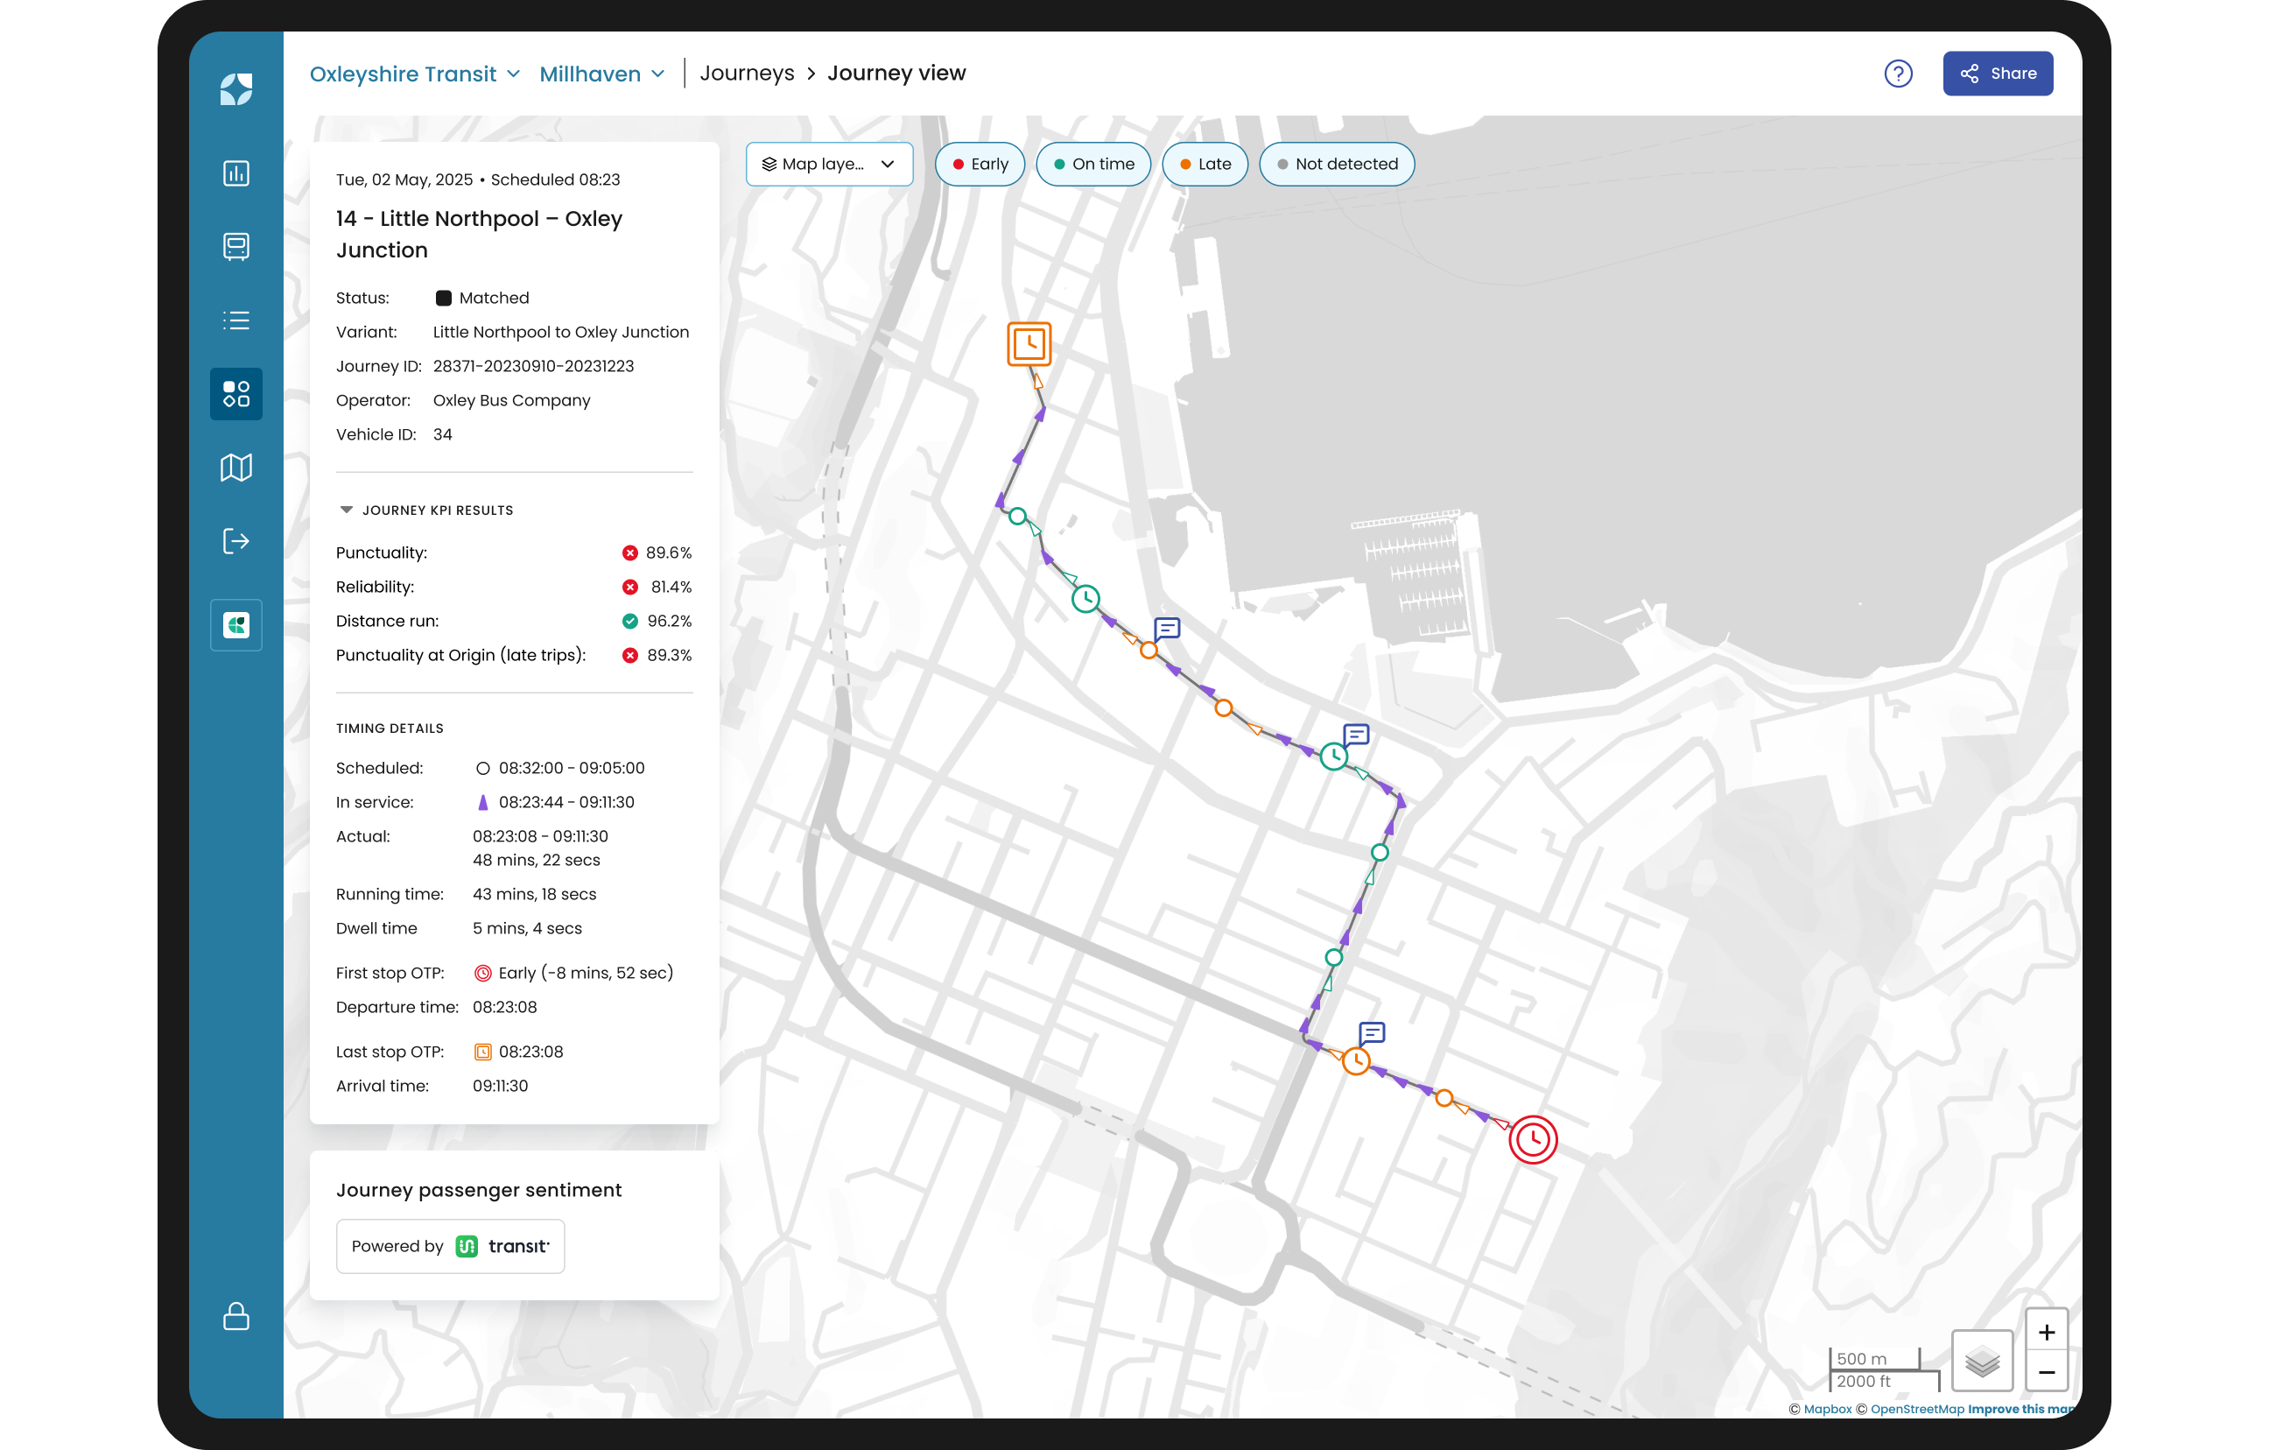The height and width of the screenshot is (1450, 2269).
Task: Click the Powered by transit badge
Action: click(x=451, y=1246)
